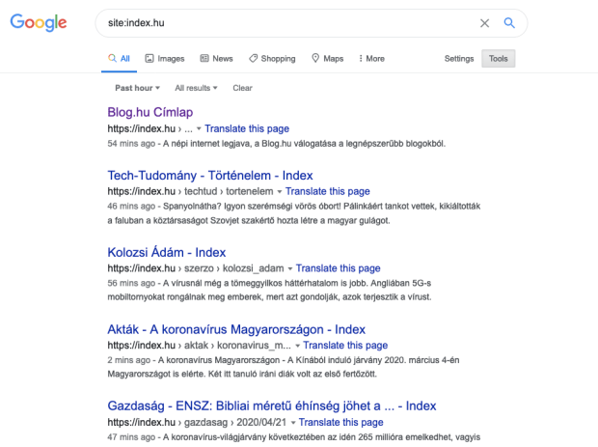Open the More options menu

point(371,59)
